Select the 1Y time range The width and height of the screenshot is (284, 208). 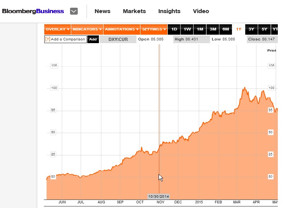coord(239,29)
